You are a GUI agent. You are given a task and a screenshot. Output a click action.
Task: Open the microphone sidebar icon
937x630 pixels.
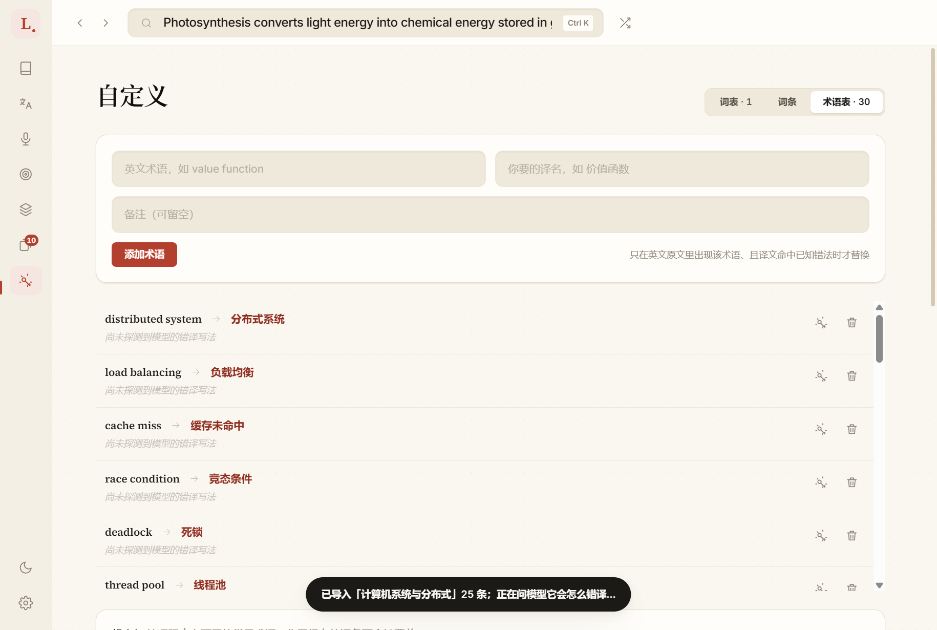pyautogui.click(x=26, y=139)
